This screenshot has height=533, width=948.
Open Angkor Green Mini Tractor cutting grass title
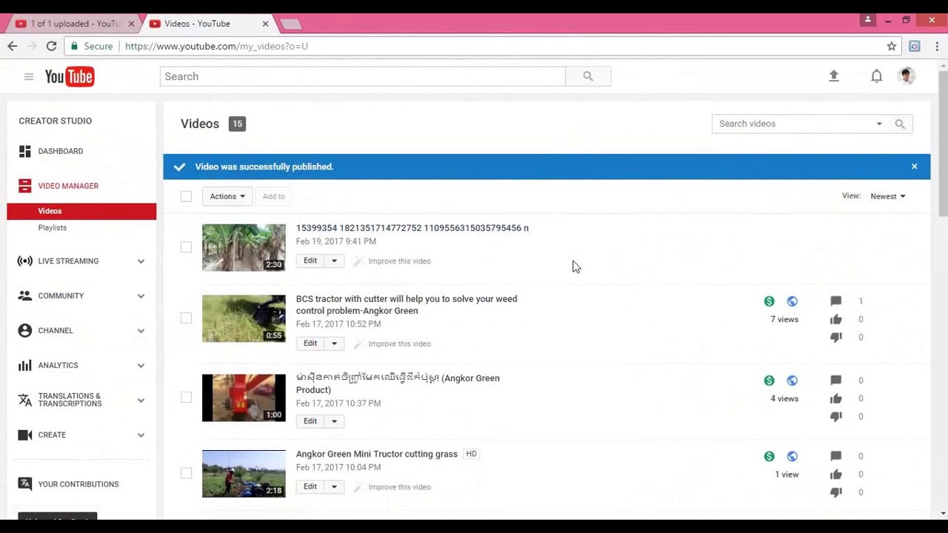(377, 454)
